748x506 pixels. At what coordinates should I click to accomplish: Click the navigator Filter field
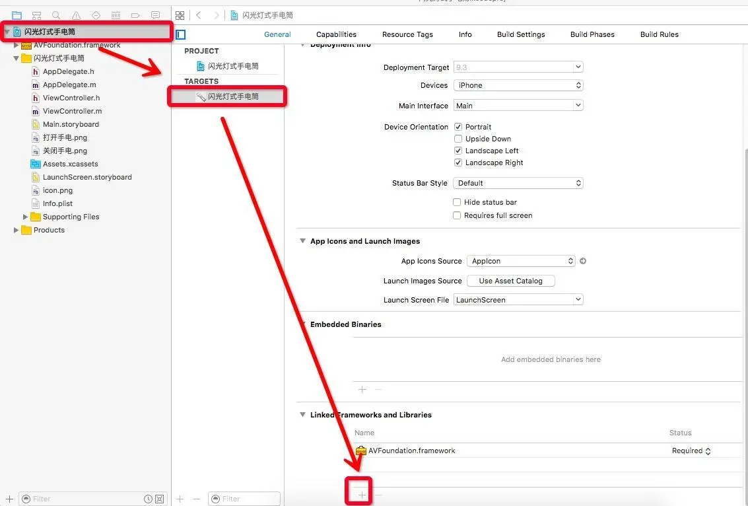pos(94,499)
